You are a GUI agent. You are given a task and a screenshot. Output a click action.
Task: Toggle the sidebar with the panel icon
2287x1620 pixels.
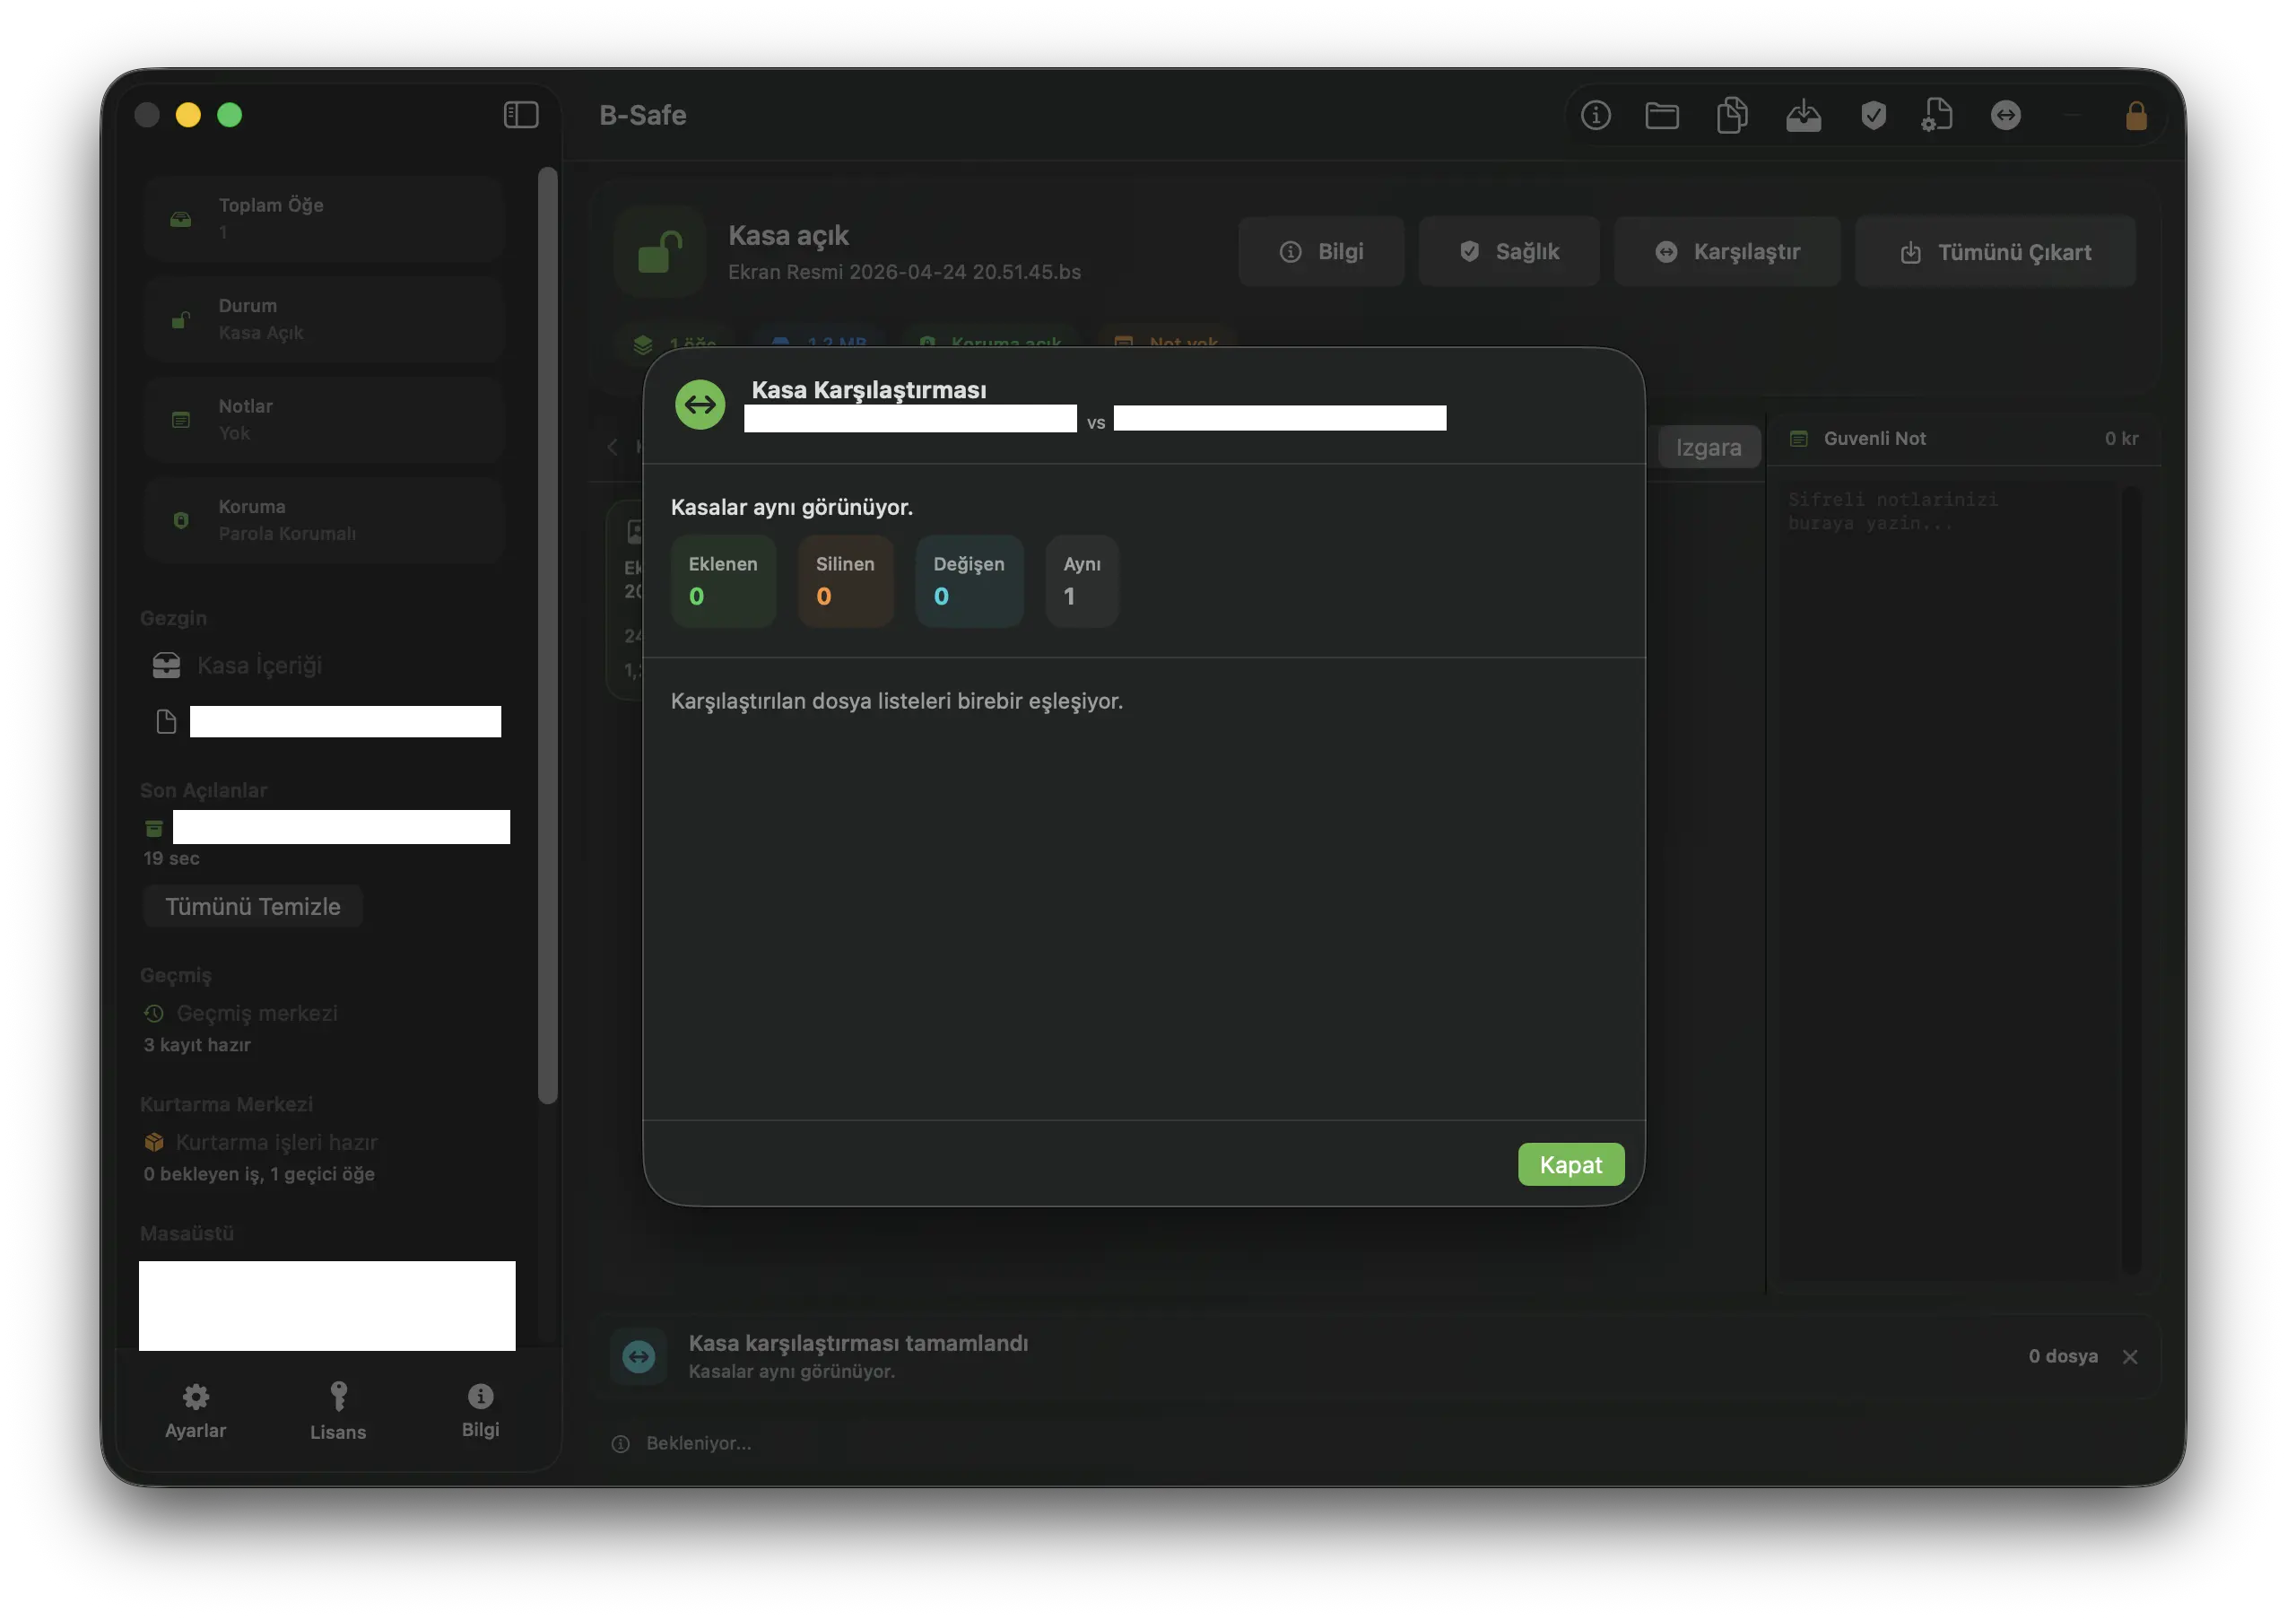click(x=521, y=115)
